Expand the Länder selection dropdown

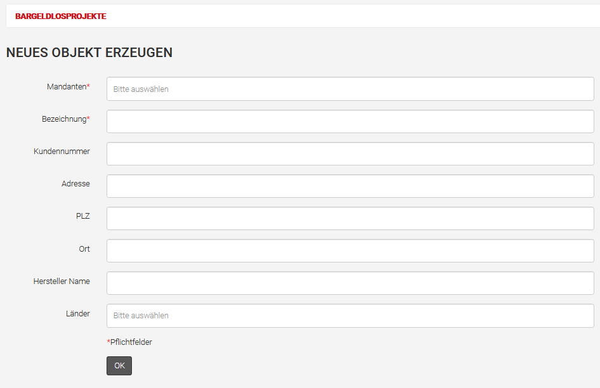pos(350,316)
